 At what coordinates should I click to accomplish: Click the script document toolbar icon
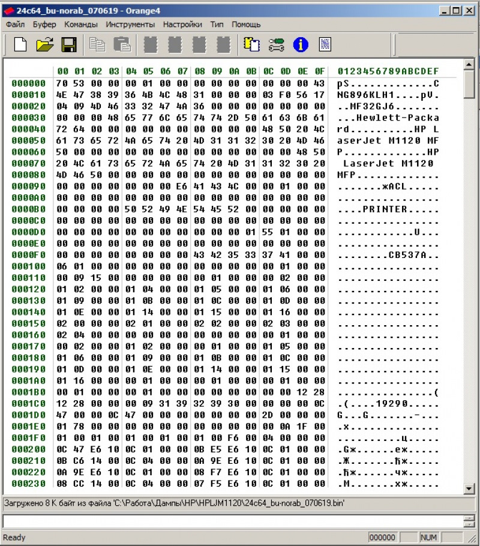[325, 44]
